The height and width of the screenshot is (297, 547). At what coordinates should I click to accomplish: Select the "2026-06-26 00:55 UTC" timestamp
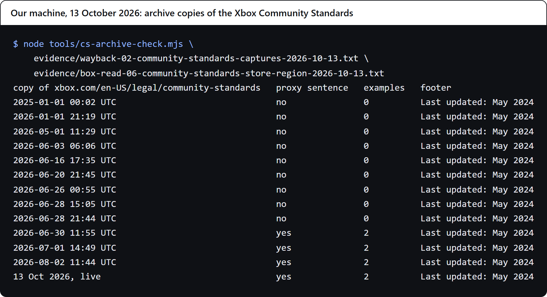click(65, 189)
